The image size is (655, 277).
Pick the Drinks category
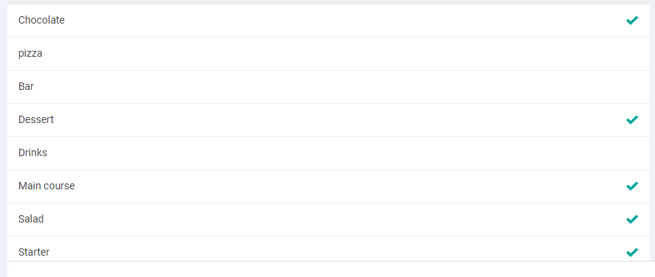(328, 153)
